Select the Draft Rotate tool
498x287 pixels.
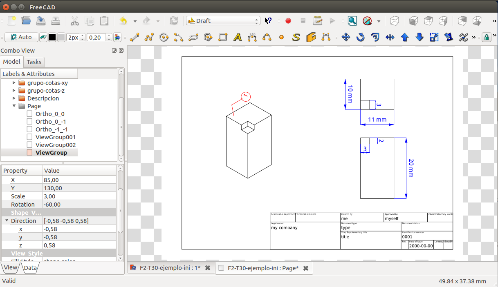point(360,38)
